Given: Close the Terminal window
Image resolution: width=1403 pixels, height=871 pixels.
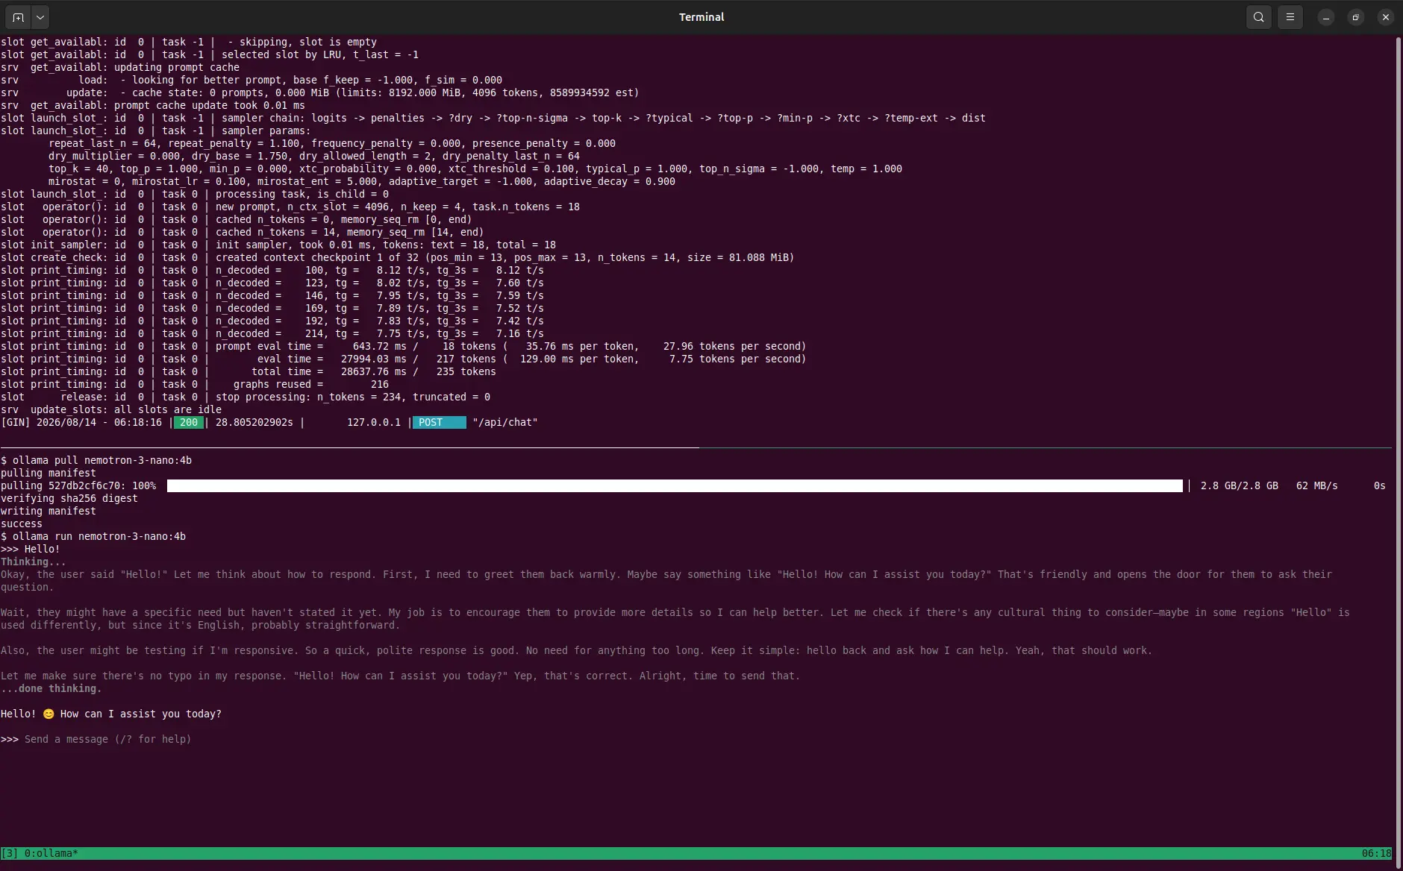Looking at the screenshot, I should pos(1386,17).
